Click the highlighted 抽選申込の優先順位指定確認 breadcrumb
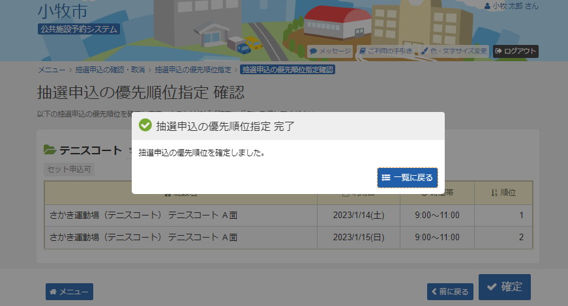Image resolution: width=568 pixels, height=306 pixels. click(x=288, y=69)
